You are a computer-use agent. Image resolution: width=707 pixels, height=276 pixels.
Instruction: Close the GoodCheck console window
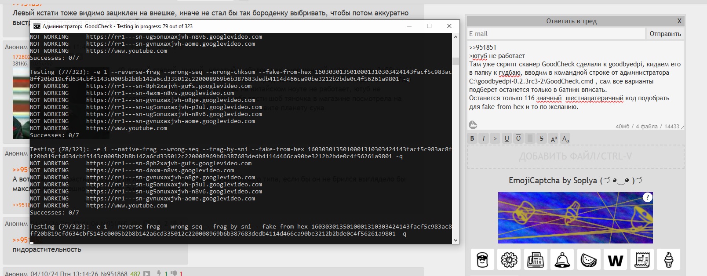[x=449, y=26]
